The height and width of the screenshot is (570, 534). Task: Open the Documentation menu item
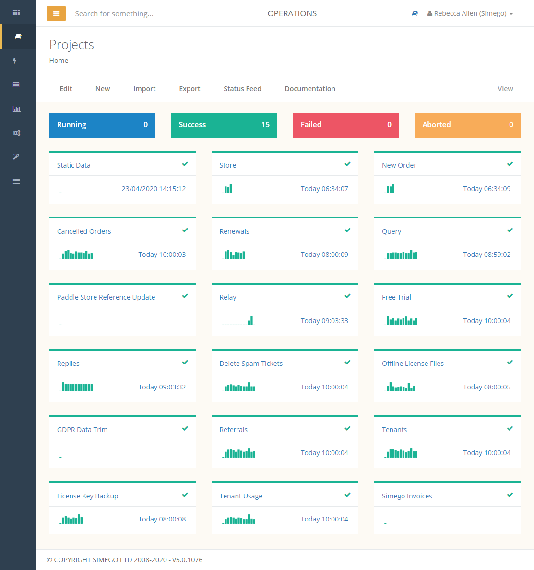(310, 89)
